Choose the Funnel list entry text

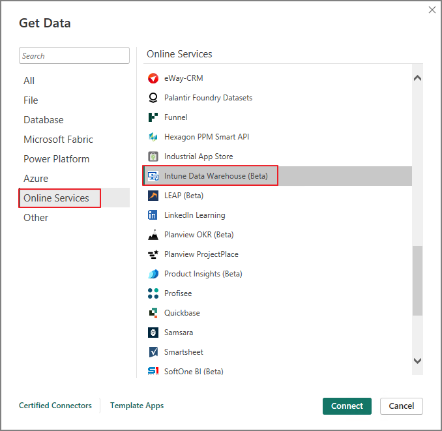coord(176,117)
